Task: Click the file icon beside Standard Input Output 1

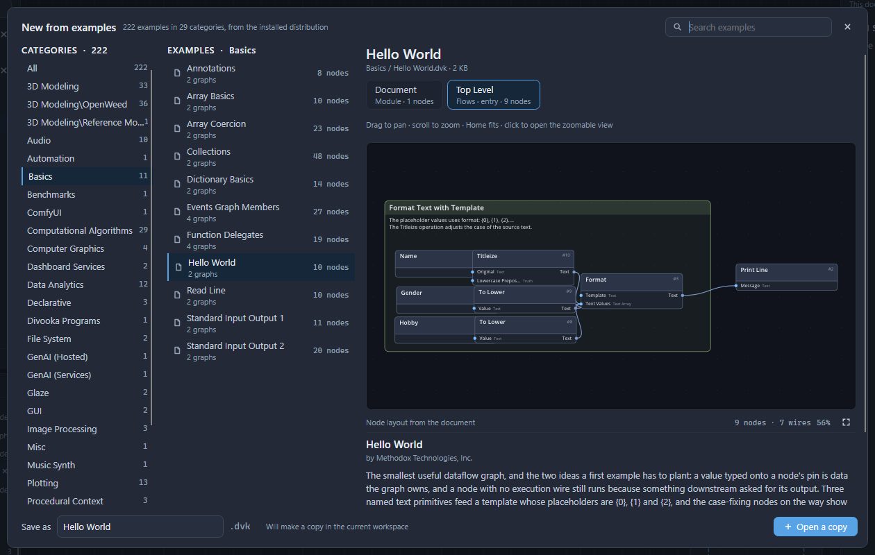Action: point(177,323)
